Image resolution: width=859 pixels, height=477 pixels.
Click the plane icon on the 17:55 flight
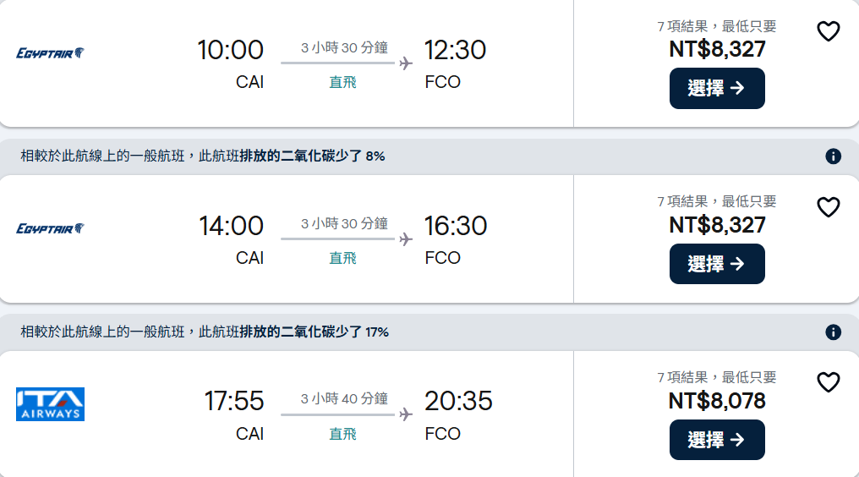click(406, 414)
